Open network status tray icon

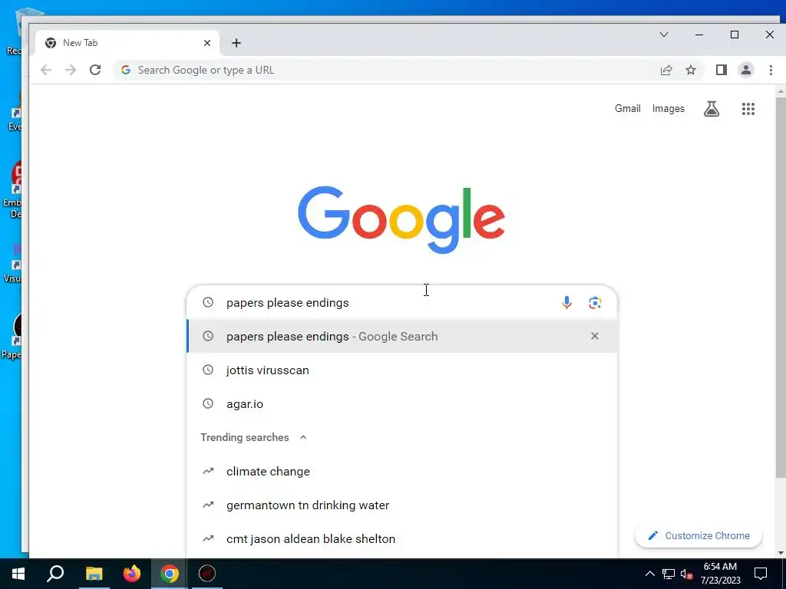tap(669, 574)
